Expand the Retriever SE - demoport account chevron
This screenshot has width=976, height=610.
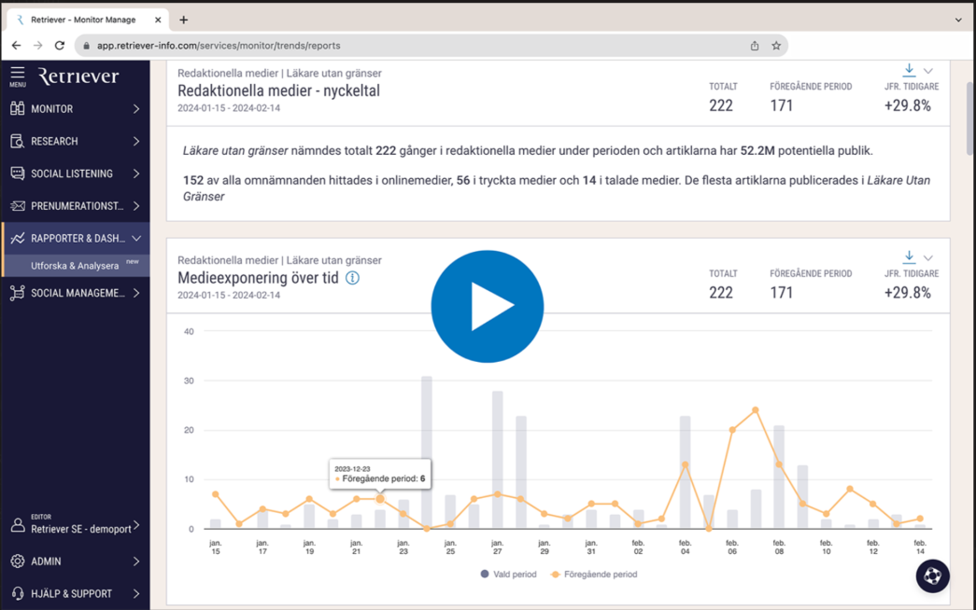(x=136, y=525)
